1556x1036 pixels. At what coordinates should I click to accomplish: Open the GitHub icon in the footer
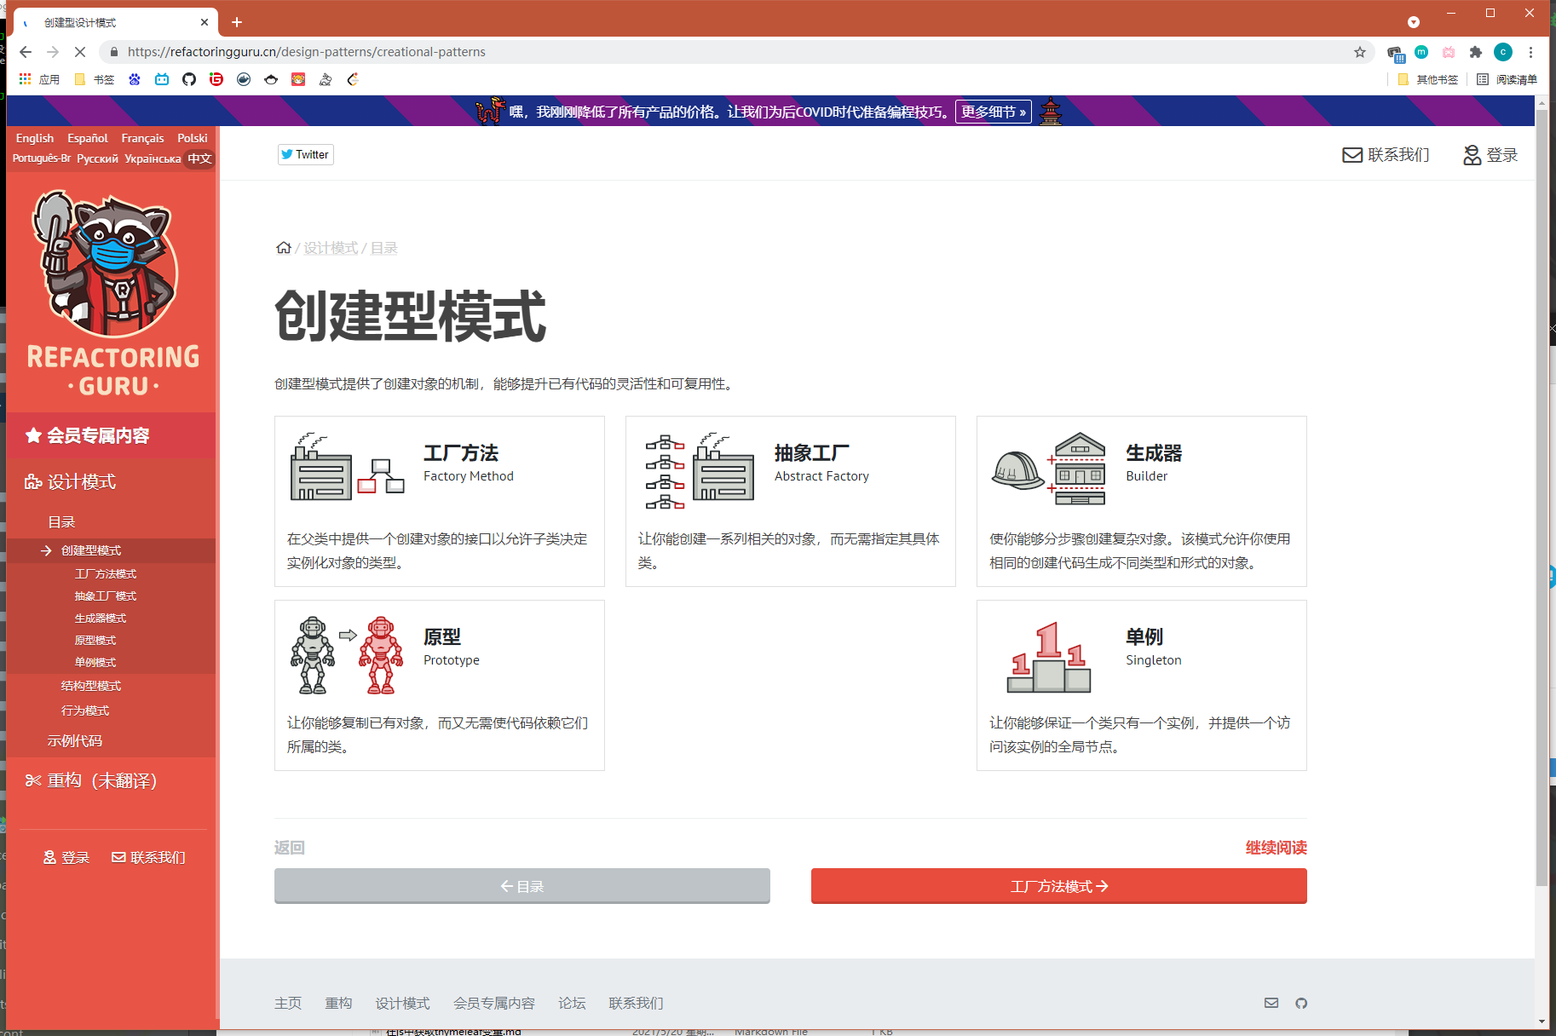point(1301,1003)
